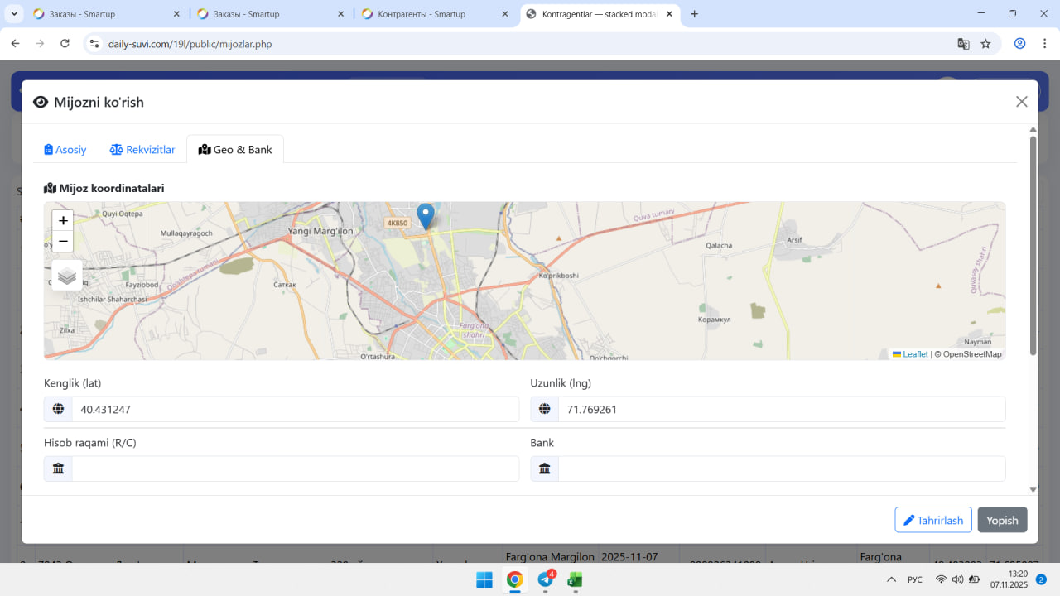Screen dimensions: 1060x596
Task: Switch to the Rekvizitlar tab
Action: (x=142, y=150)
